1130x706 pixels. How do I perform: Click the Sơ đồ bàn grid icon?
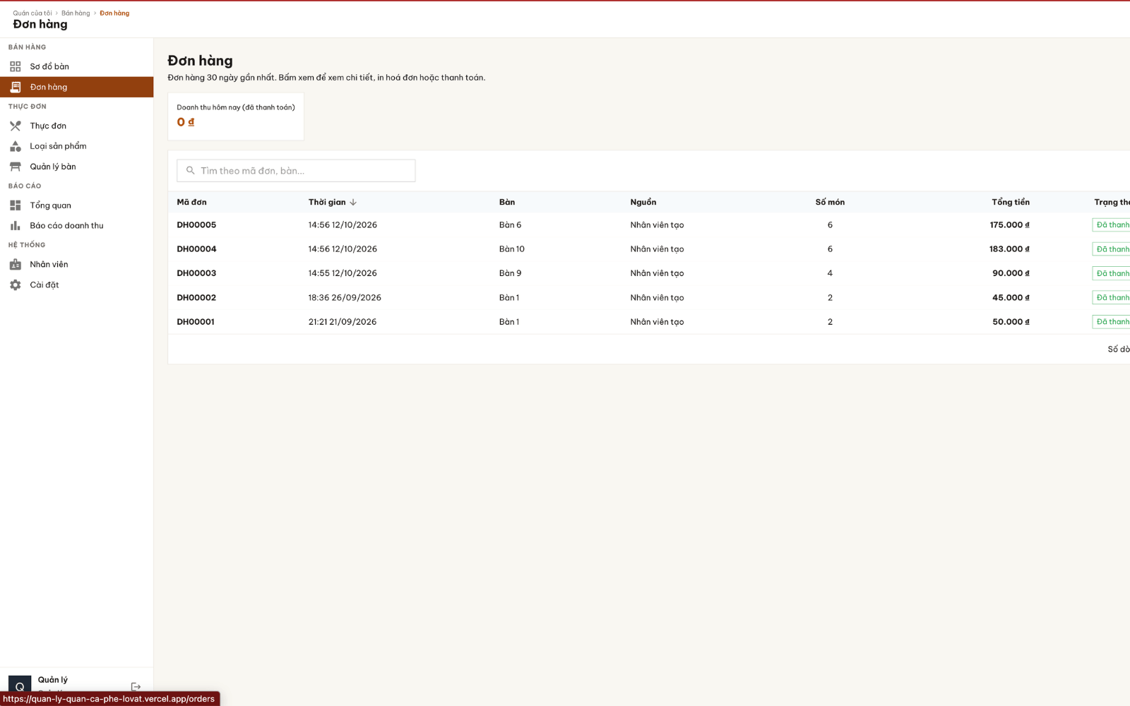[16, 66]
